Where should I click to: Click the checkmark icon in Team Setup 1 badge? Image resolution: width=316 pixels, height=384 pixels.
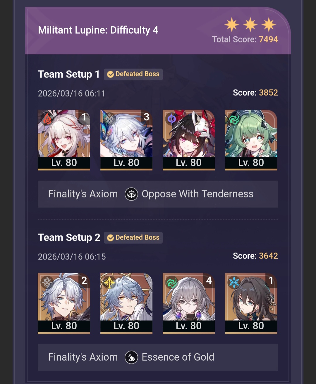coord(110,74)
